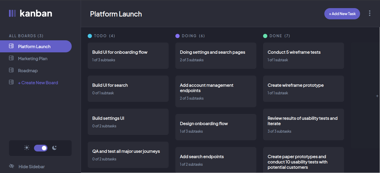Click the plus icon to add a new column

coord(377,96)
